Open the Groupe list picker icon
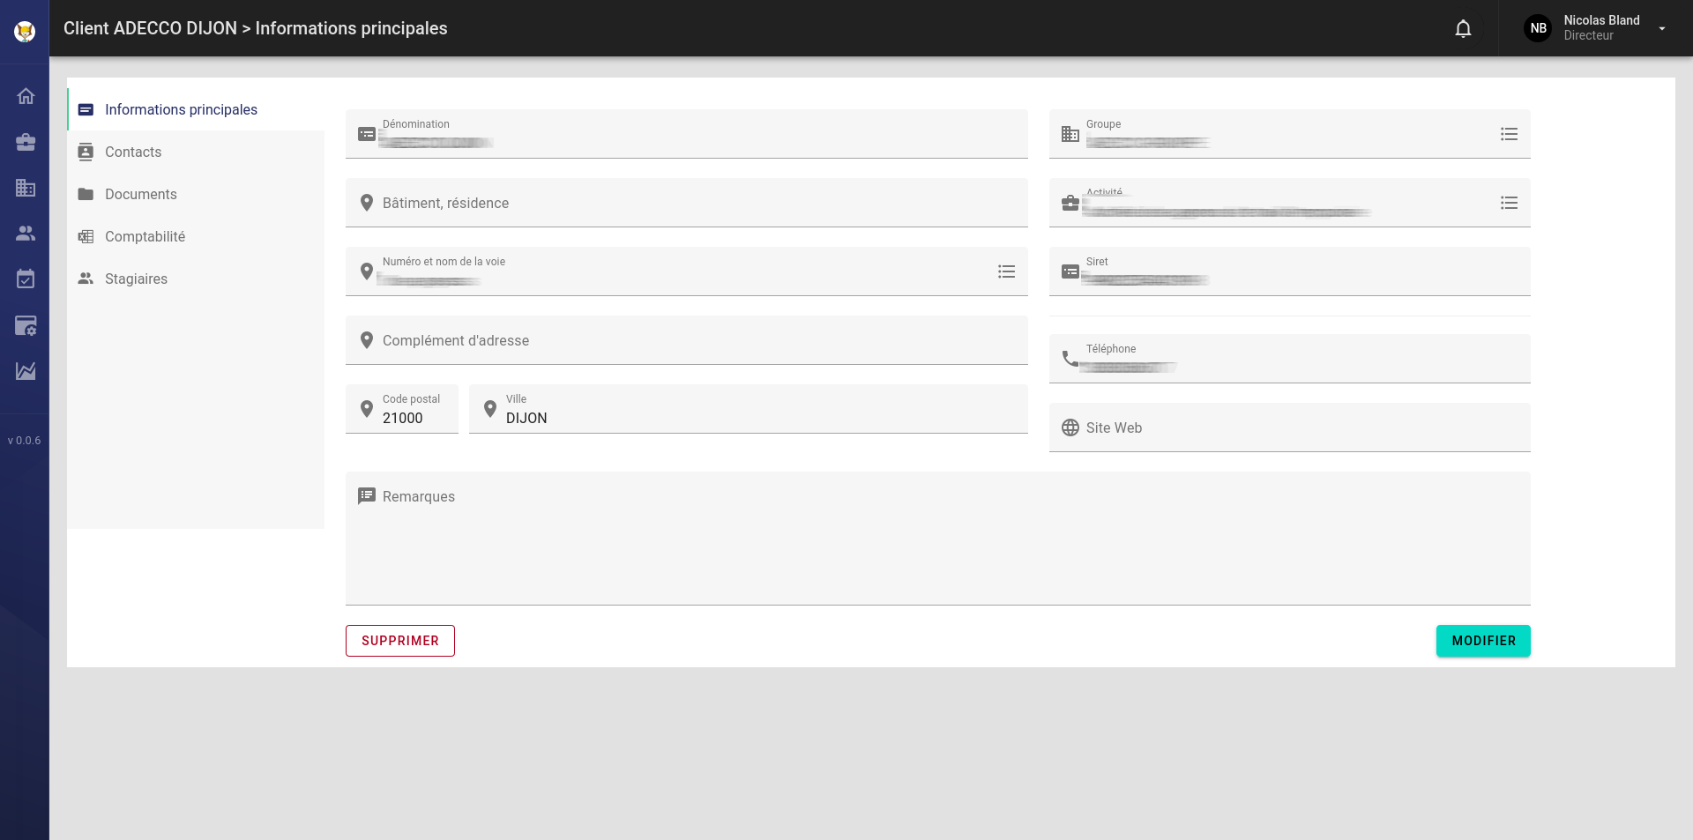This screenshot has width=1693, height=840. pos(1510,134)
